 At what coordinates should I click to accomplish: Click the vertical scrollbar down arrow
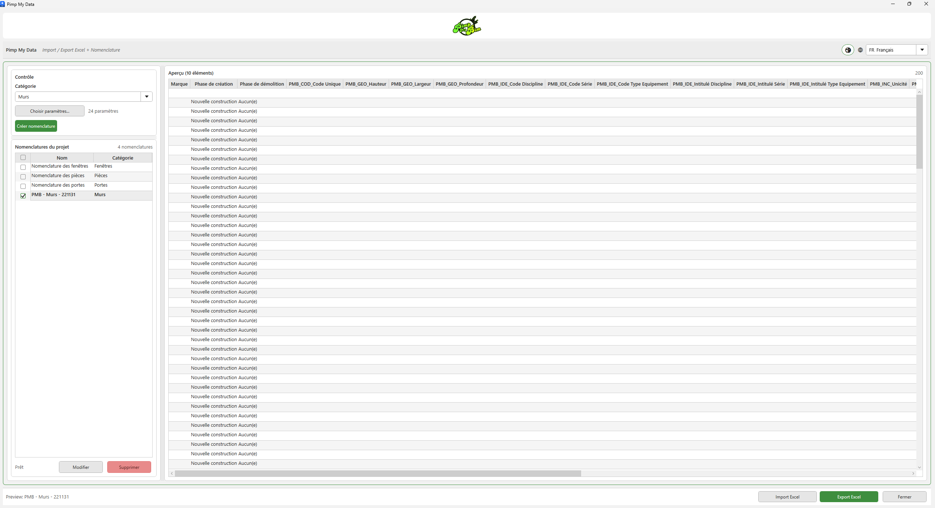pyautogui.click(x=919, y=467)
